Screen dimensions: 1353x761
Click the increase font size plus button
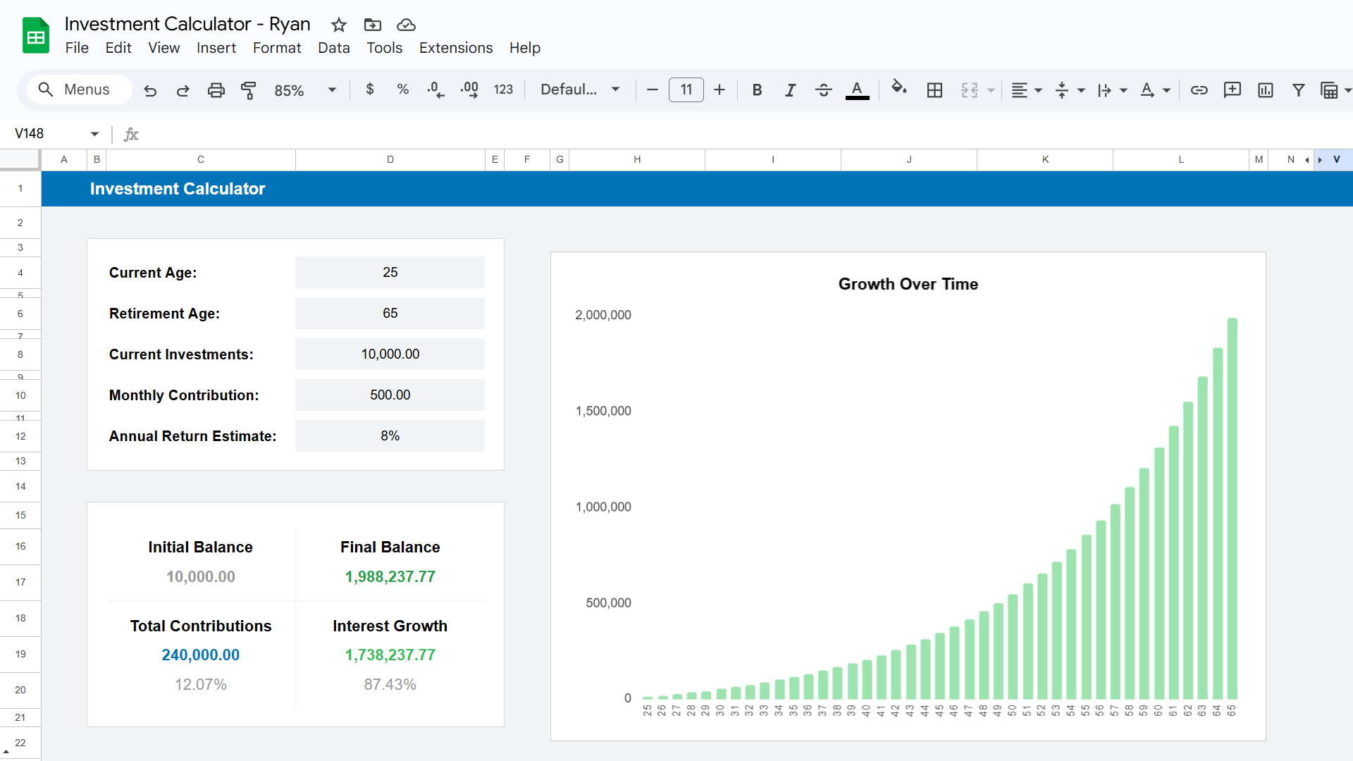pos(719,90)
